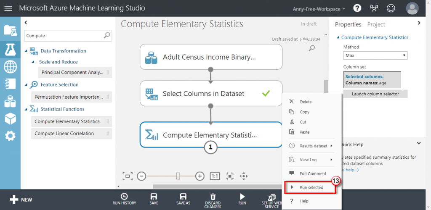Open Web Services globe icon
The image size is (431, 210).
(10, 67)
